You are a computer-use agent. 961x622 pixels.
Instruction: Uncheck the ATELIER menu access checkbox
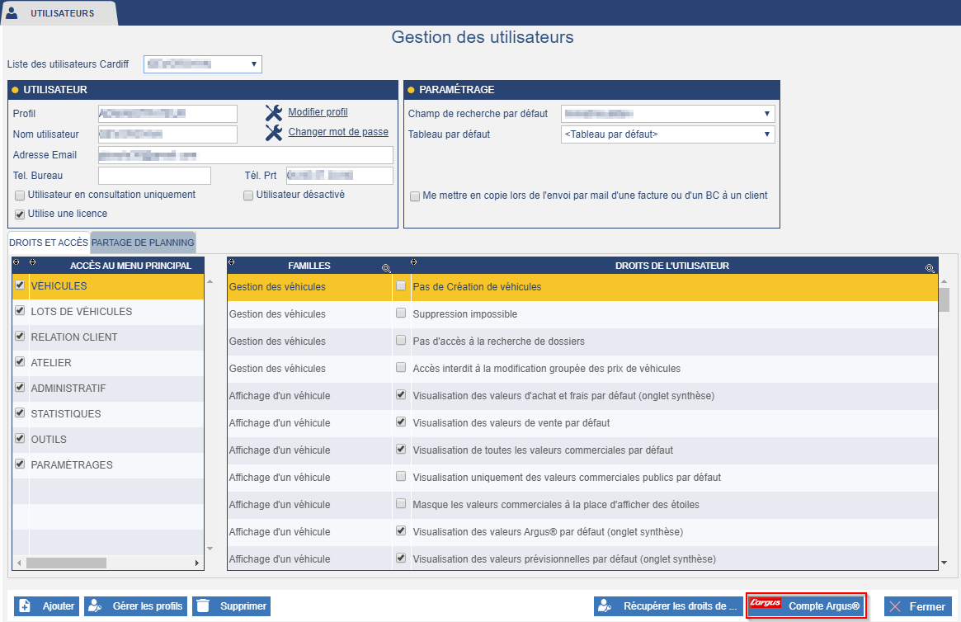[x=20, y=361]
